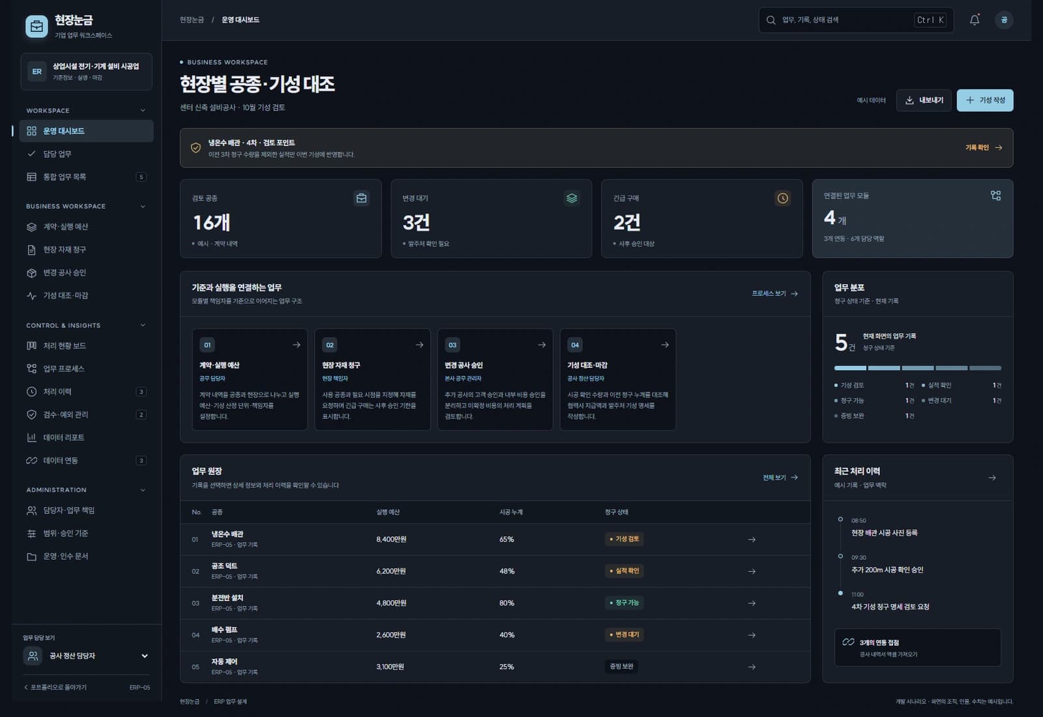Screen dimensions: 1043x717
Task: Open step 04 기성 대조·마감 arrow
Action: pos(665,345)
